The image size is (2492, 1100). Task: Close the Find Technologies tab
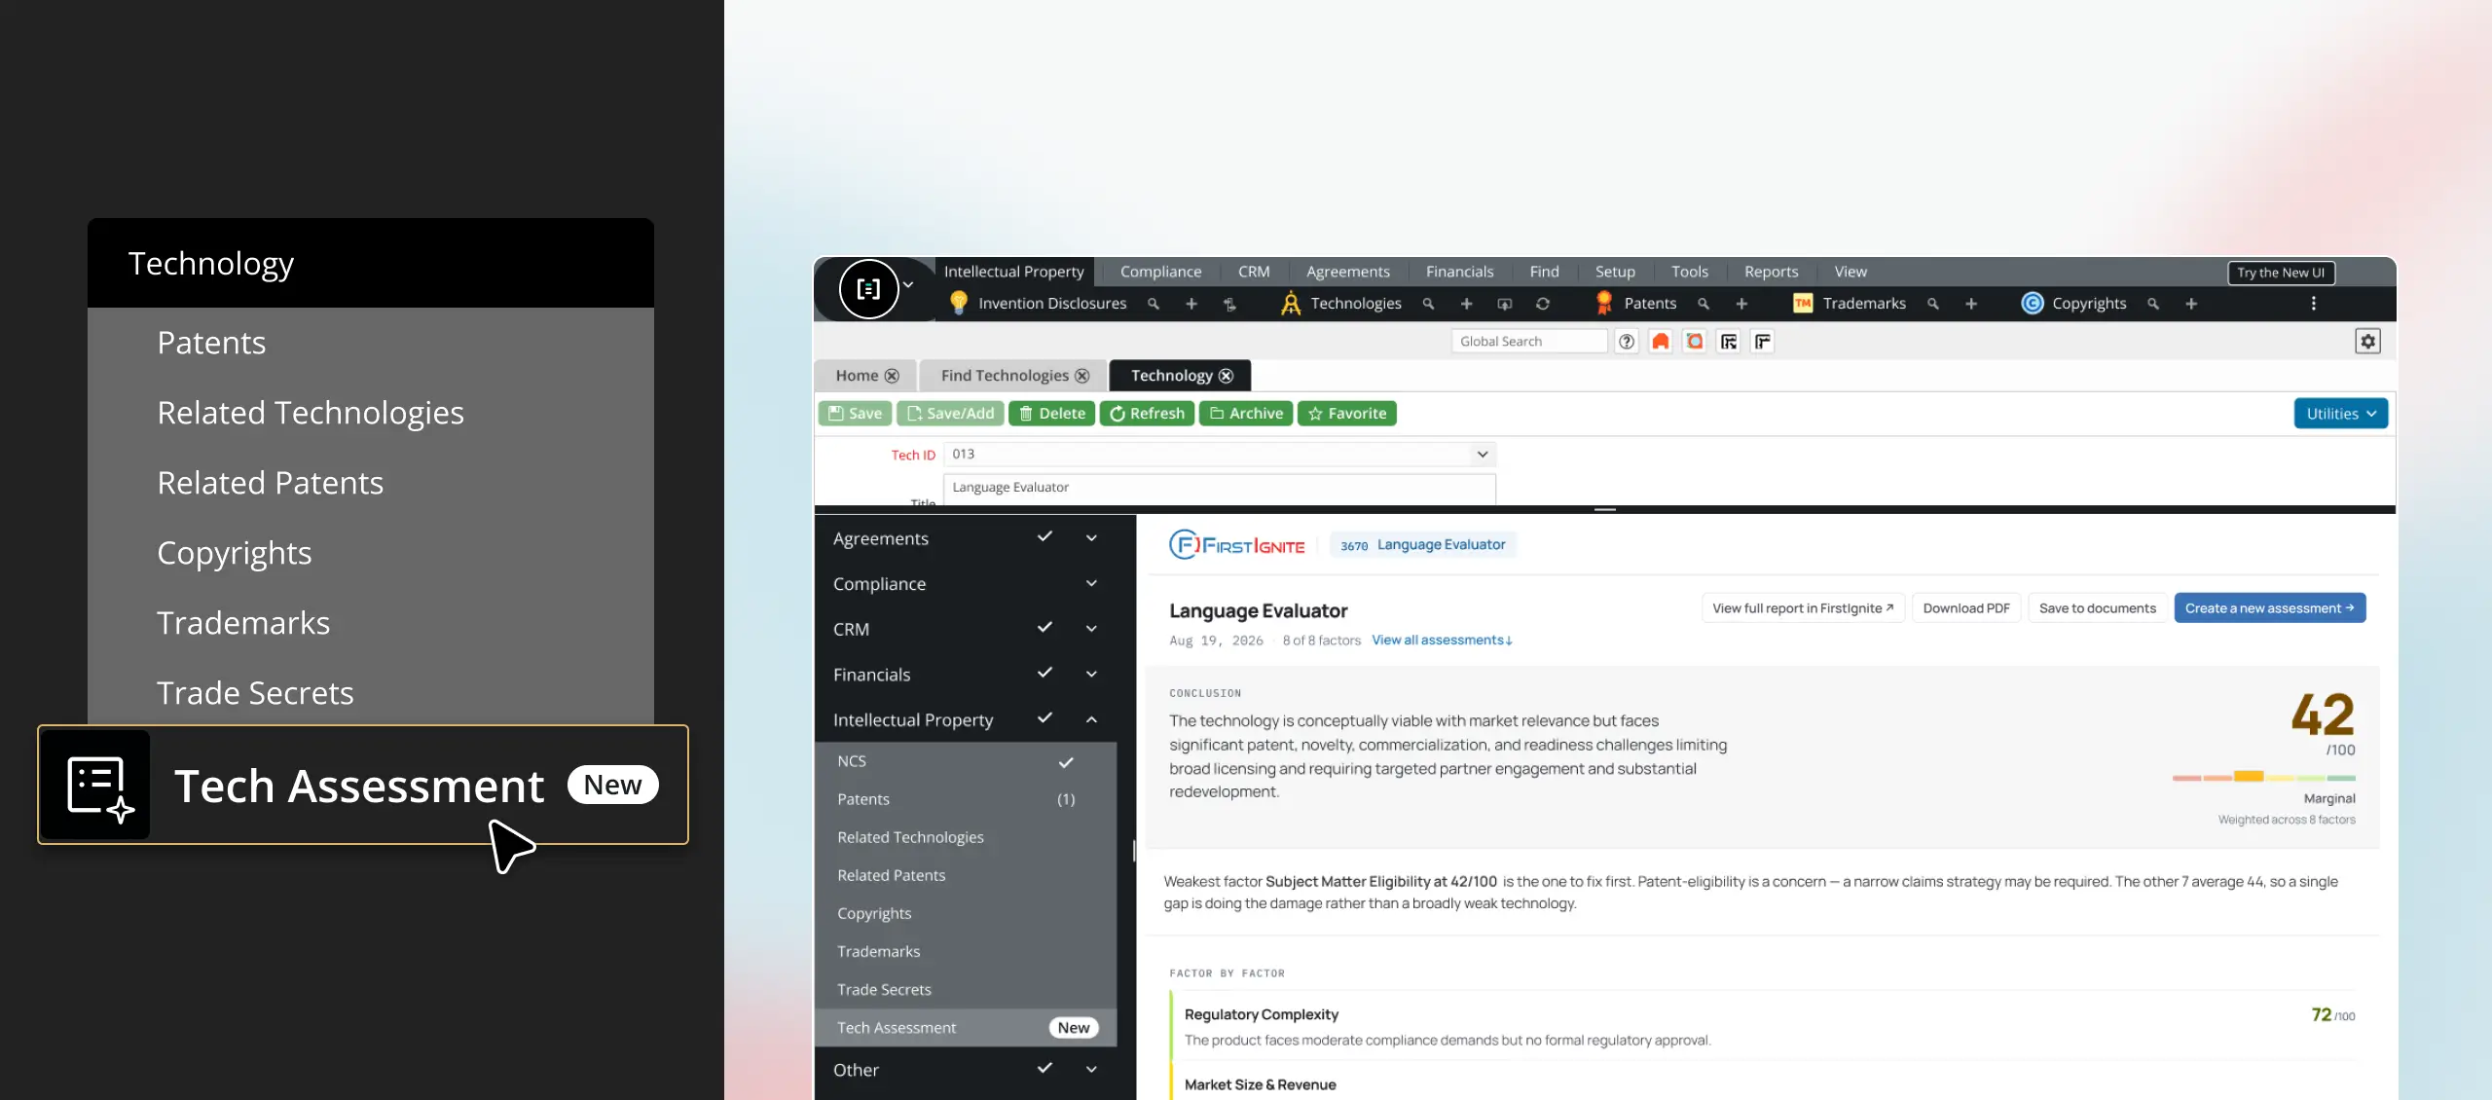pyautogui.click(x=1081, y=376)
